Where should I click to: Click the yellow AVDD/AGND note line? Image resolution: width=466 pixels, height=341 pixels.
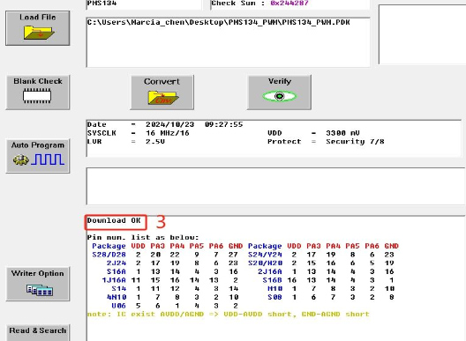[x=229, y=315]
